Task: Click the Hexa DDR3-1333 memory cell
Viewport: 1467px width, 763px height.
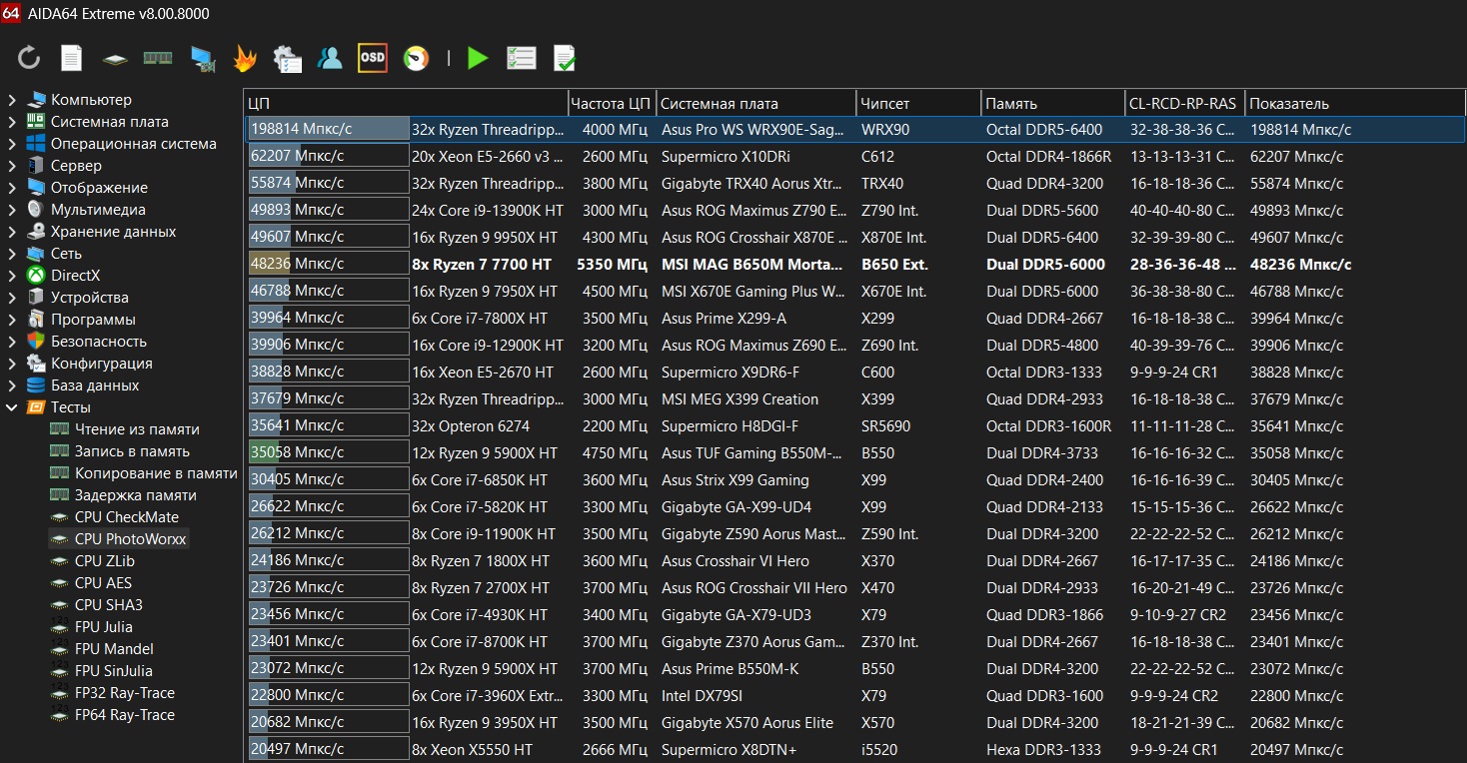Action: pyautogui.click(x=1043, y=750)
